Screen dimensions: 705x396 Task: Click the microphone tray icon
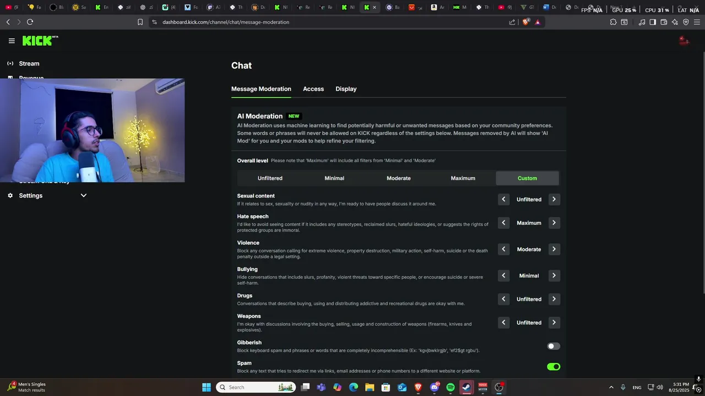point(623,387)
